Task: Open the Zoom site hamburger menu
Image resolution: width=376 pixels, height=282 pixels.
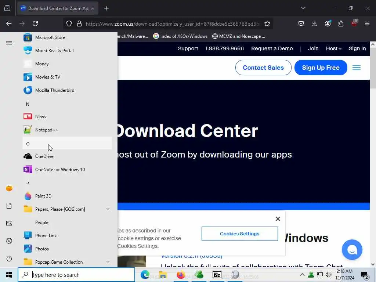Action: (356, 68)
